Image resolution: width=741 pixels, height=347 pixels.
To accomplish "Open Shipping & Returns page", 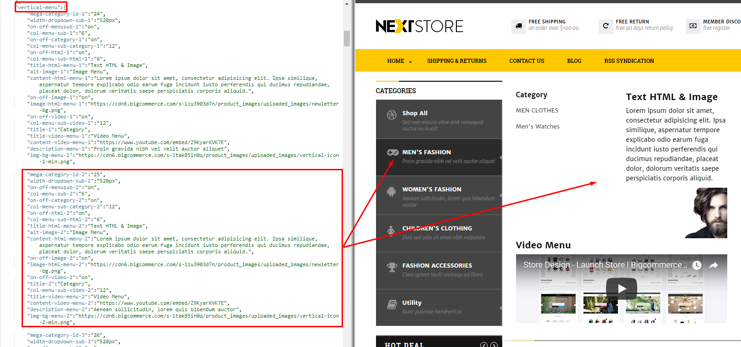I will click(x=457, y=61).
